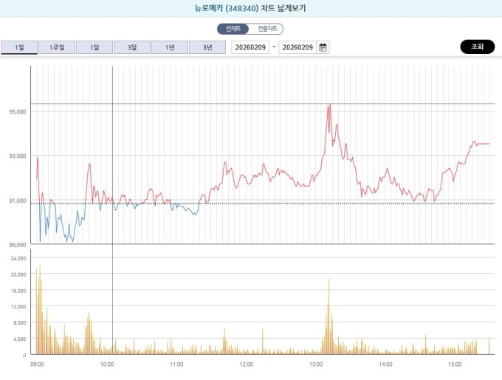Screen dimensions: 502x380
Task: Click the dotted 91,000 baseline on the chart
Action: [295, 203]
